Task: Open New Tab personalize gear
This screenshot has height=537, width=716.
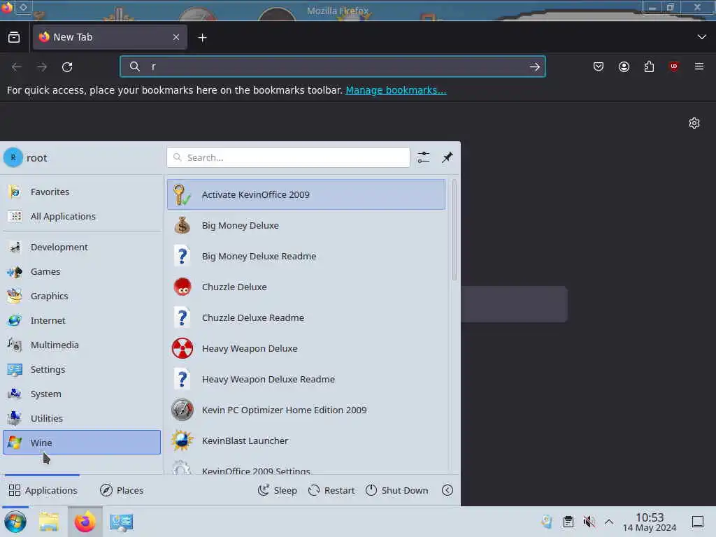Action: 694,123
